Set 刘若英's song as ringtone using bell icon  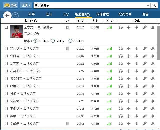pos(153,64)
